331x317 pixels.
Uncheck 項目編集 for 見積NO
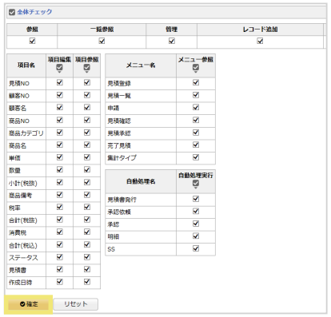tap(60, 83)
